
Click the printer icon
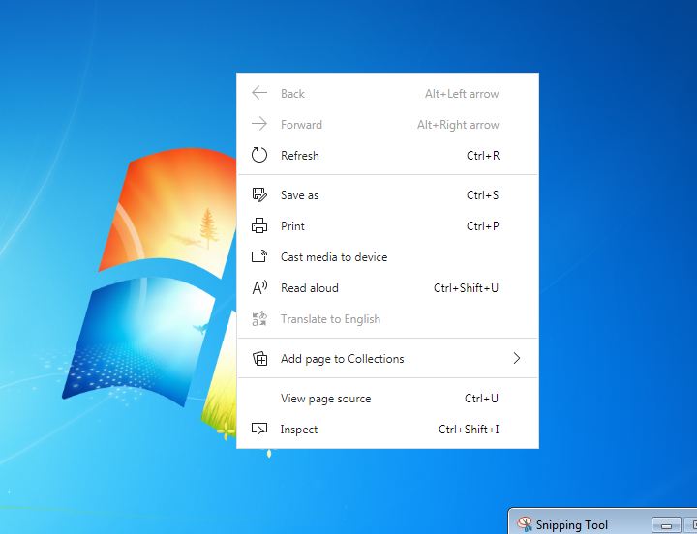[x=259, y=225]
